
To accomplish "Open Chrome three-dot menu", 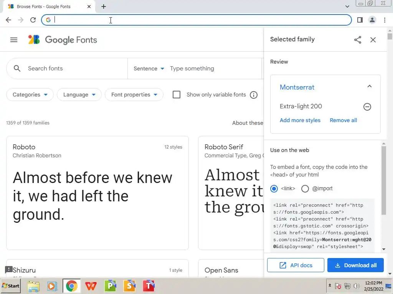I will tap(385, 20).
